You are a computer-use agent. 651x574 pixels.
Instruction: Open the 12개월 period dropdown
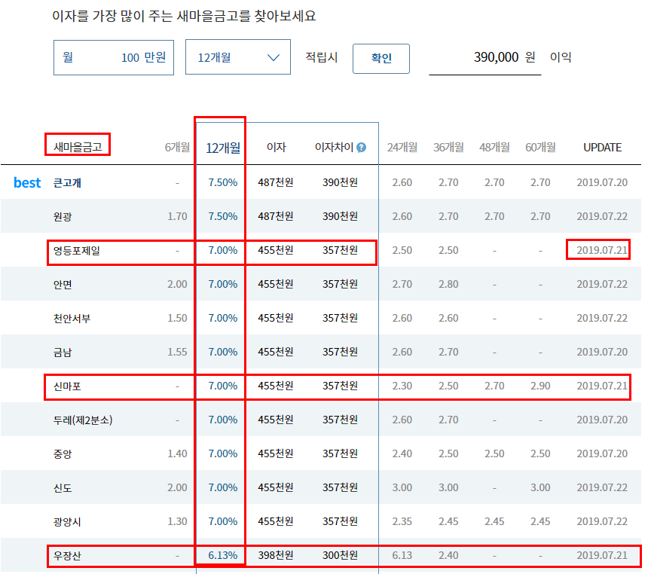click(x=238, y=57)
